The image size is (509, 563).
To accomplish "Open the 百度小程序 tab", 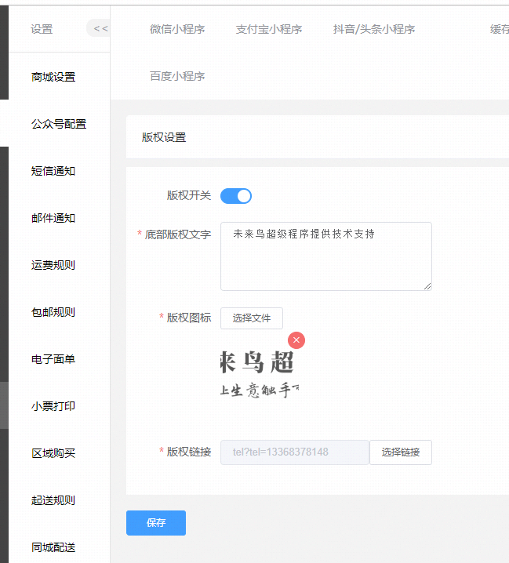I will tap(177, 76).
